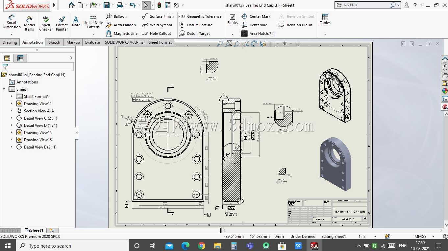This screenshot has width=448, height=251.
Task: Add a Datum Feature symbol
Action: pyautogui.click(x=196, y=25)
